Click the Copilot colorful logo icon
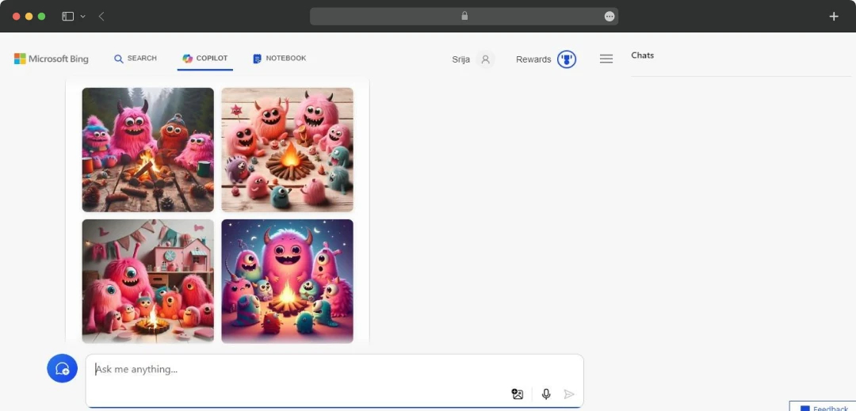Image resolution: width=856 pixels, height=411 pixels. (x=187, y=59)
